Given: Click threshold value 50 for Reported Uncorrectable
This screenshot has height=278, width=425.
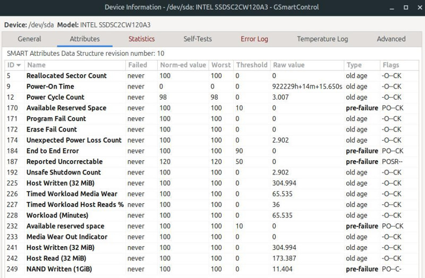Looking at the screenshot, I should tap(239, 162).
